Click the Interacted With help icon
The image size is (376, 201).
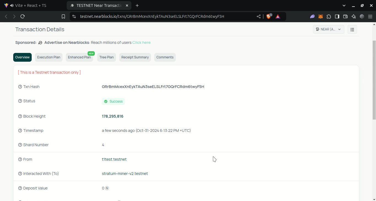point(20,174)
